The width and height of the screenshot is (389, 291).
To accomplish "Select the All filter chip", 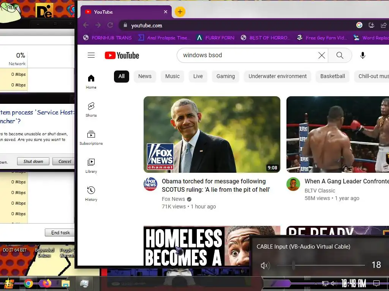I will 121,76.
